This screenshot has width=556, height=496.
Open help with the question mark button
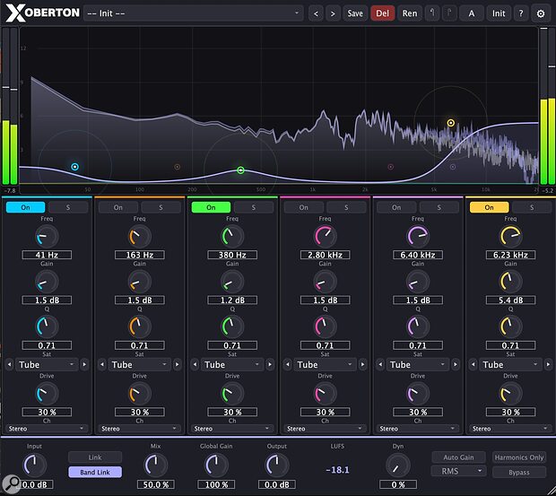tap(520, 13)
